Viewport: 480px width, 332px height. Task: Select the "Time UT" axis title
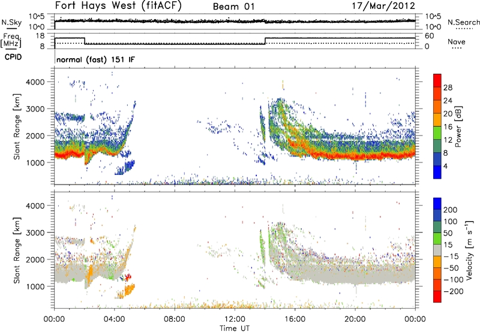pyautogui.click(x=235, y=328)
